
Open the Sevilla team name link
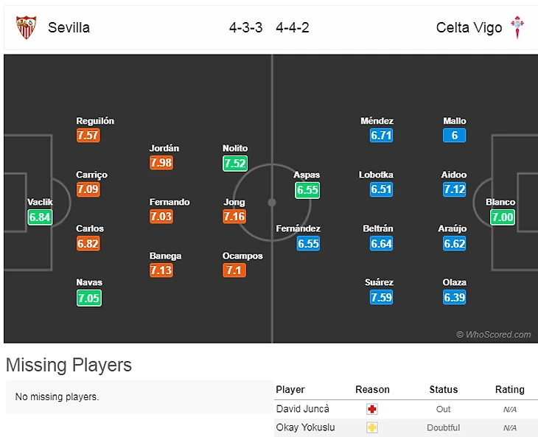click(69, 28)
